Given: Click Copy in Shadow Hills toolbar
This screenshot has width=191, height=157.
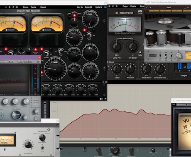Looking at the screenshot, I should pyautogui.click(x=25, y=7).
